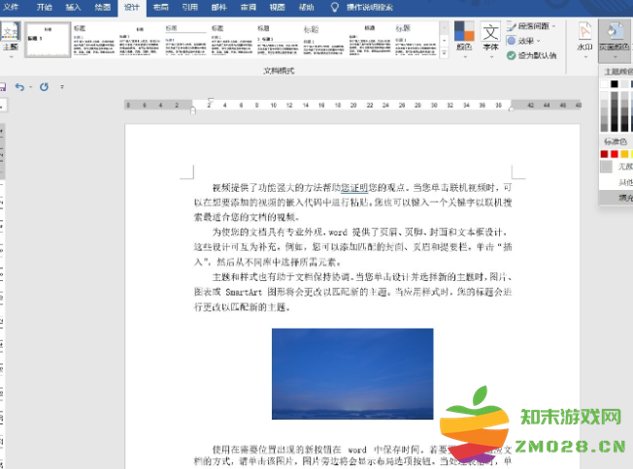Pick the orange standard color swatch
This screenshot has height=469, width=633.
(624, 154)
